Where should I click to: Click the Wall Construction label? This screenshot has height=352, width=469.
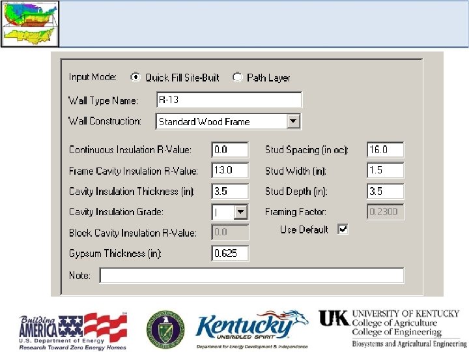click(105, 121)
